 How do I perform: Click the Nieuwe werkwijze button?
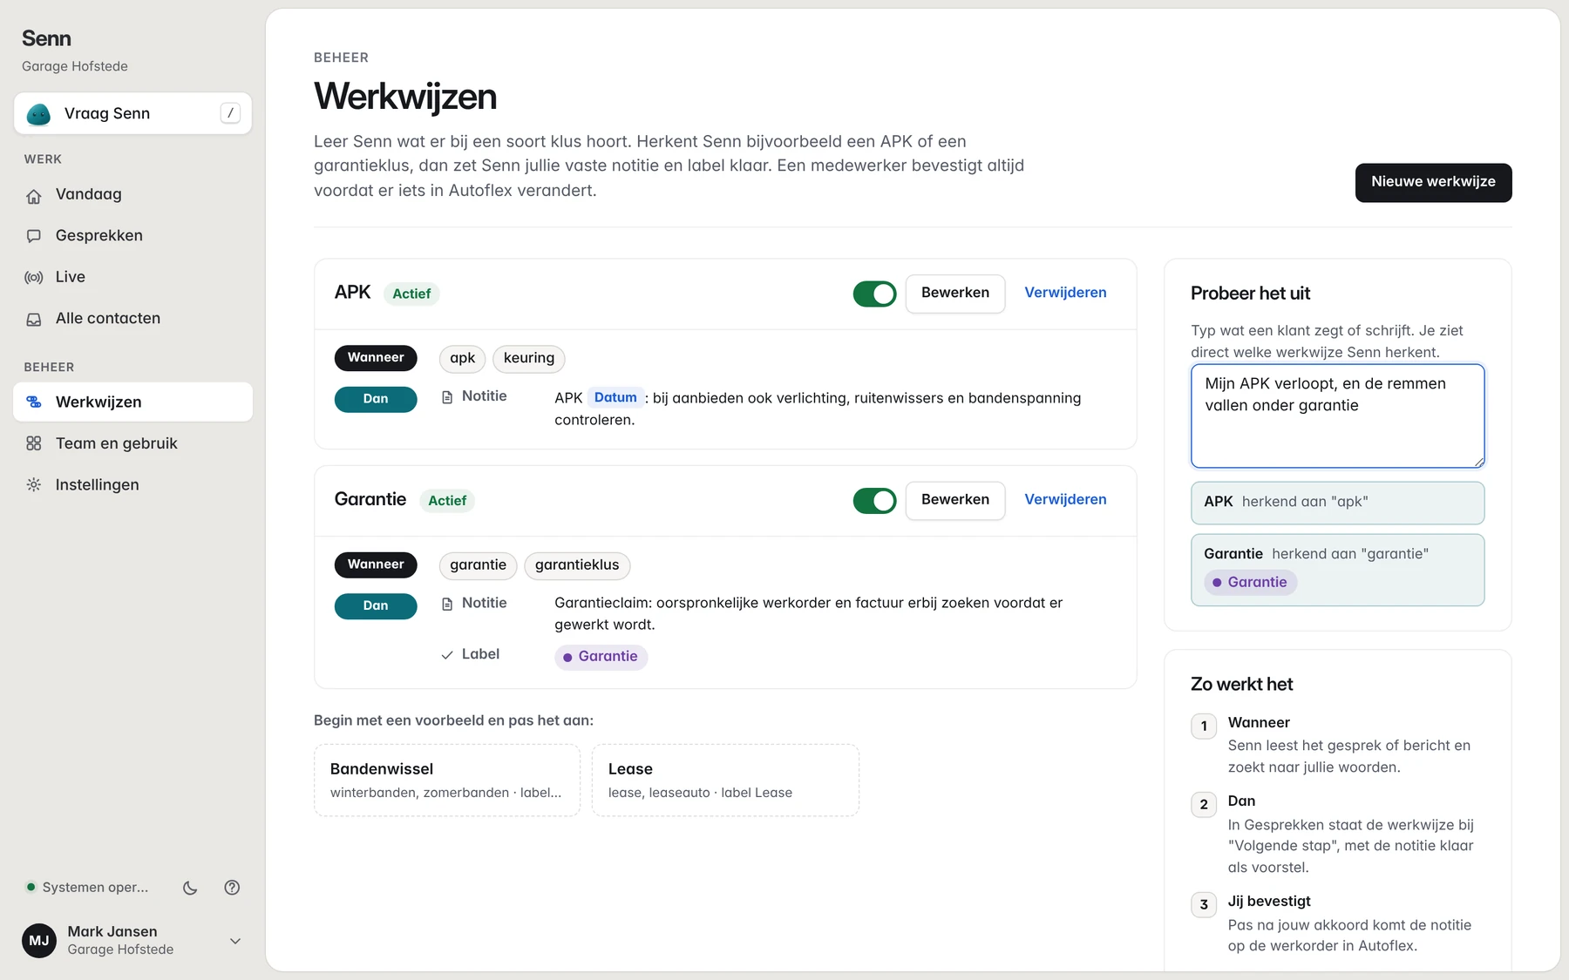click(1433, 182)
